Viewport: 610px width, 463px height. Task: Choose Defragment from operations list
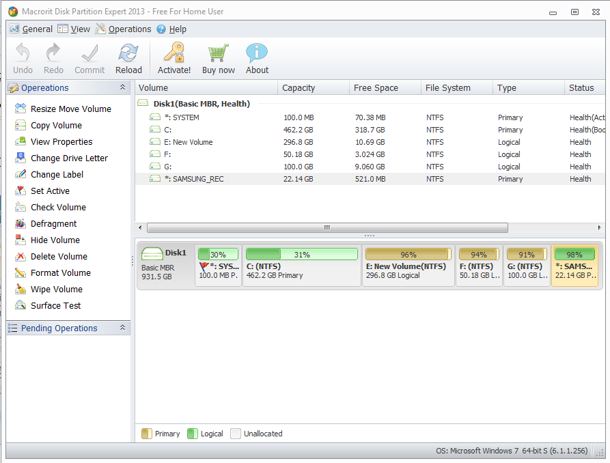tap(53, 224)
